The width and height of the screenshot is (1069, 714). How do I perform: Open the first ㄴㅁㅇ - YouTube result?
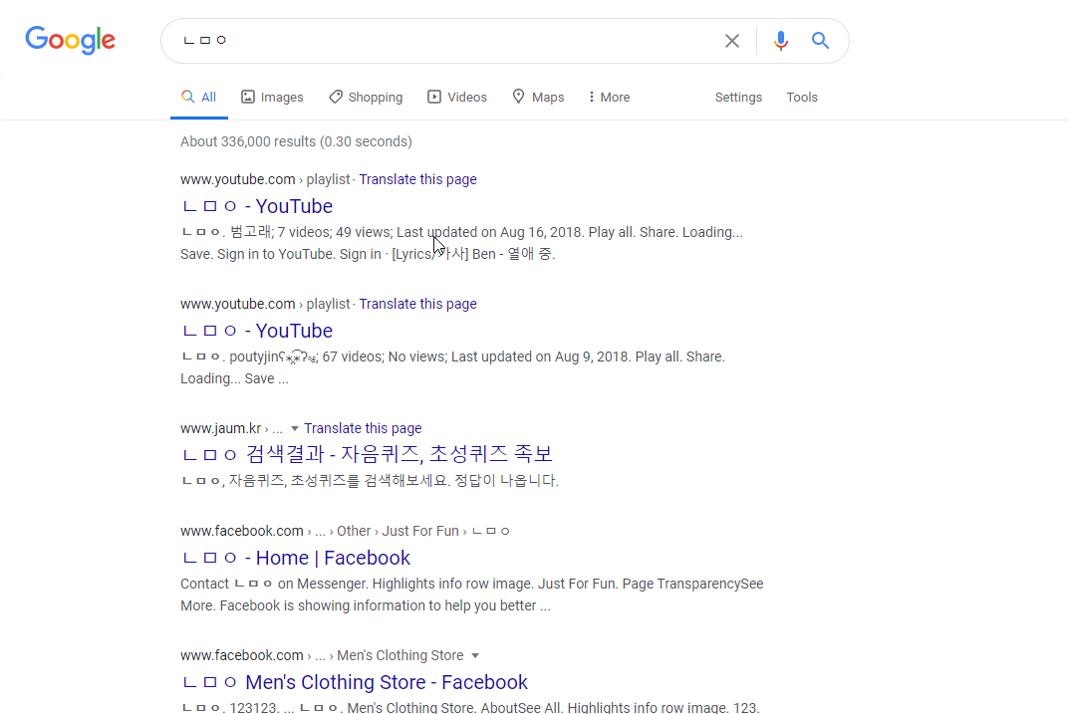pyautogui.click(x=258, y=206)
